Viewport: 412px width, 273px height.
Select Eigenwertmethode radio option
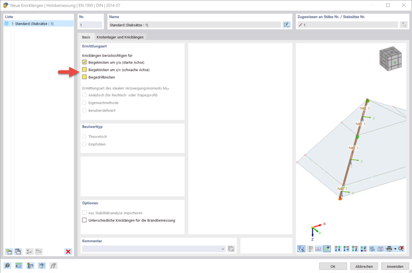pyautogui.click(x=85, y=102)
